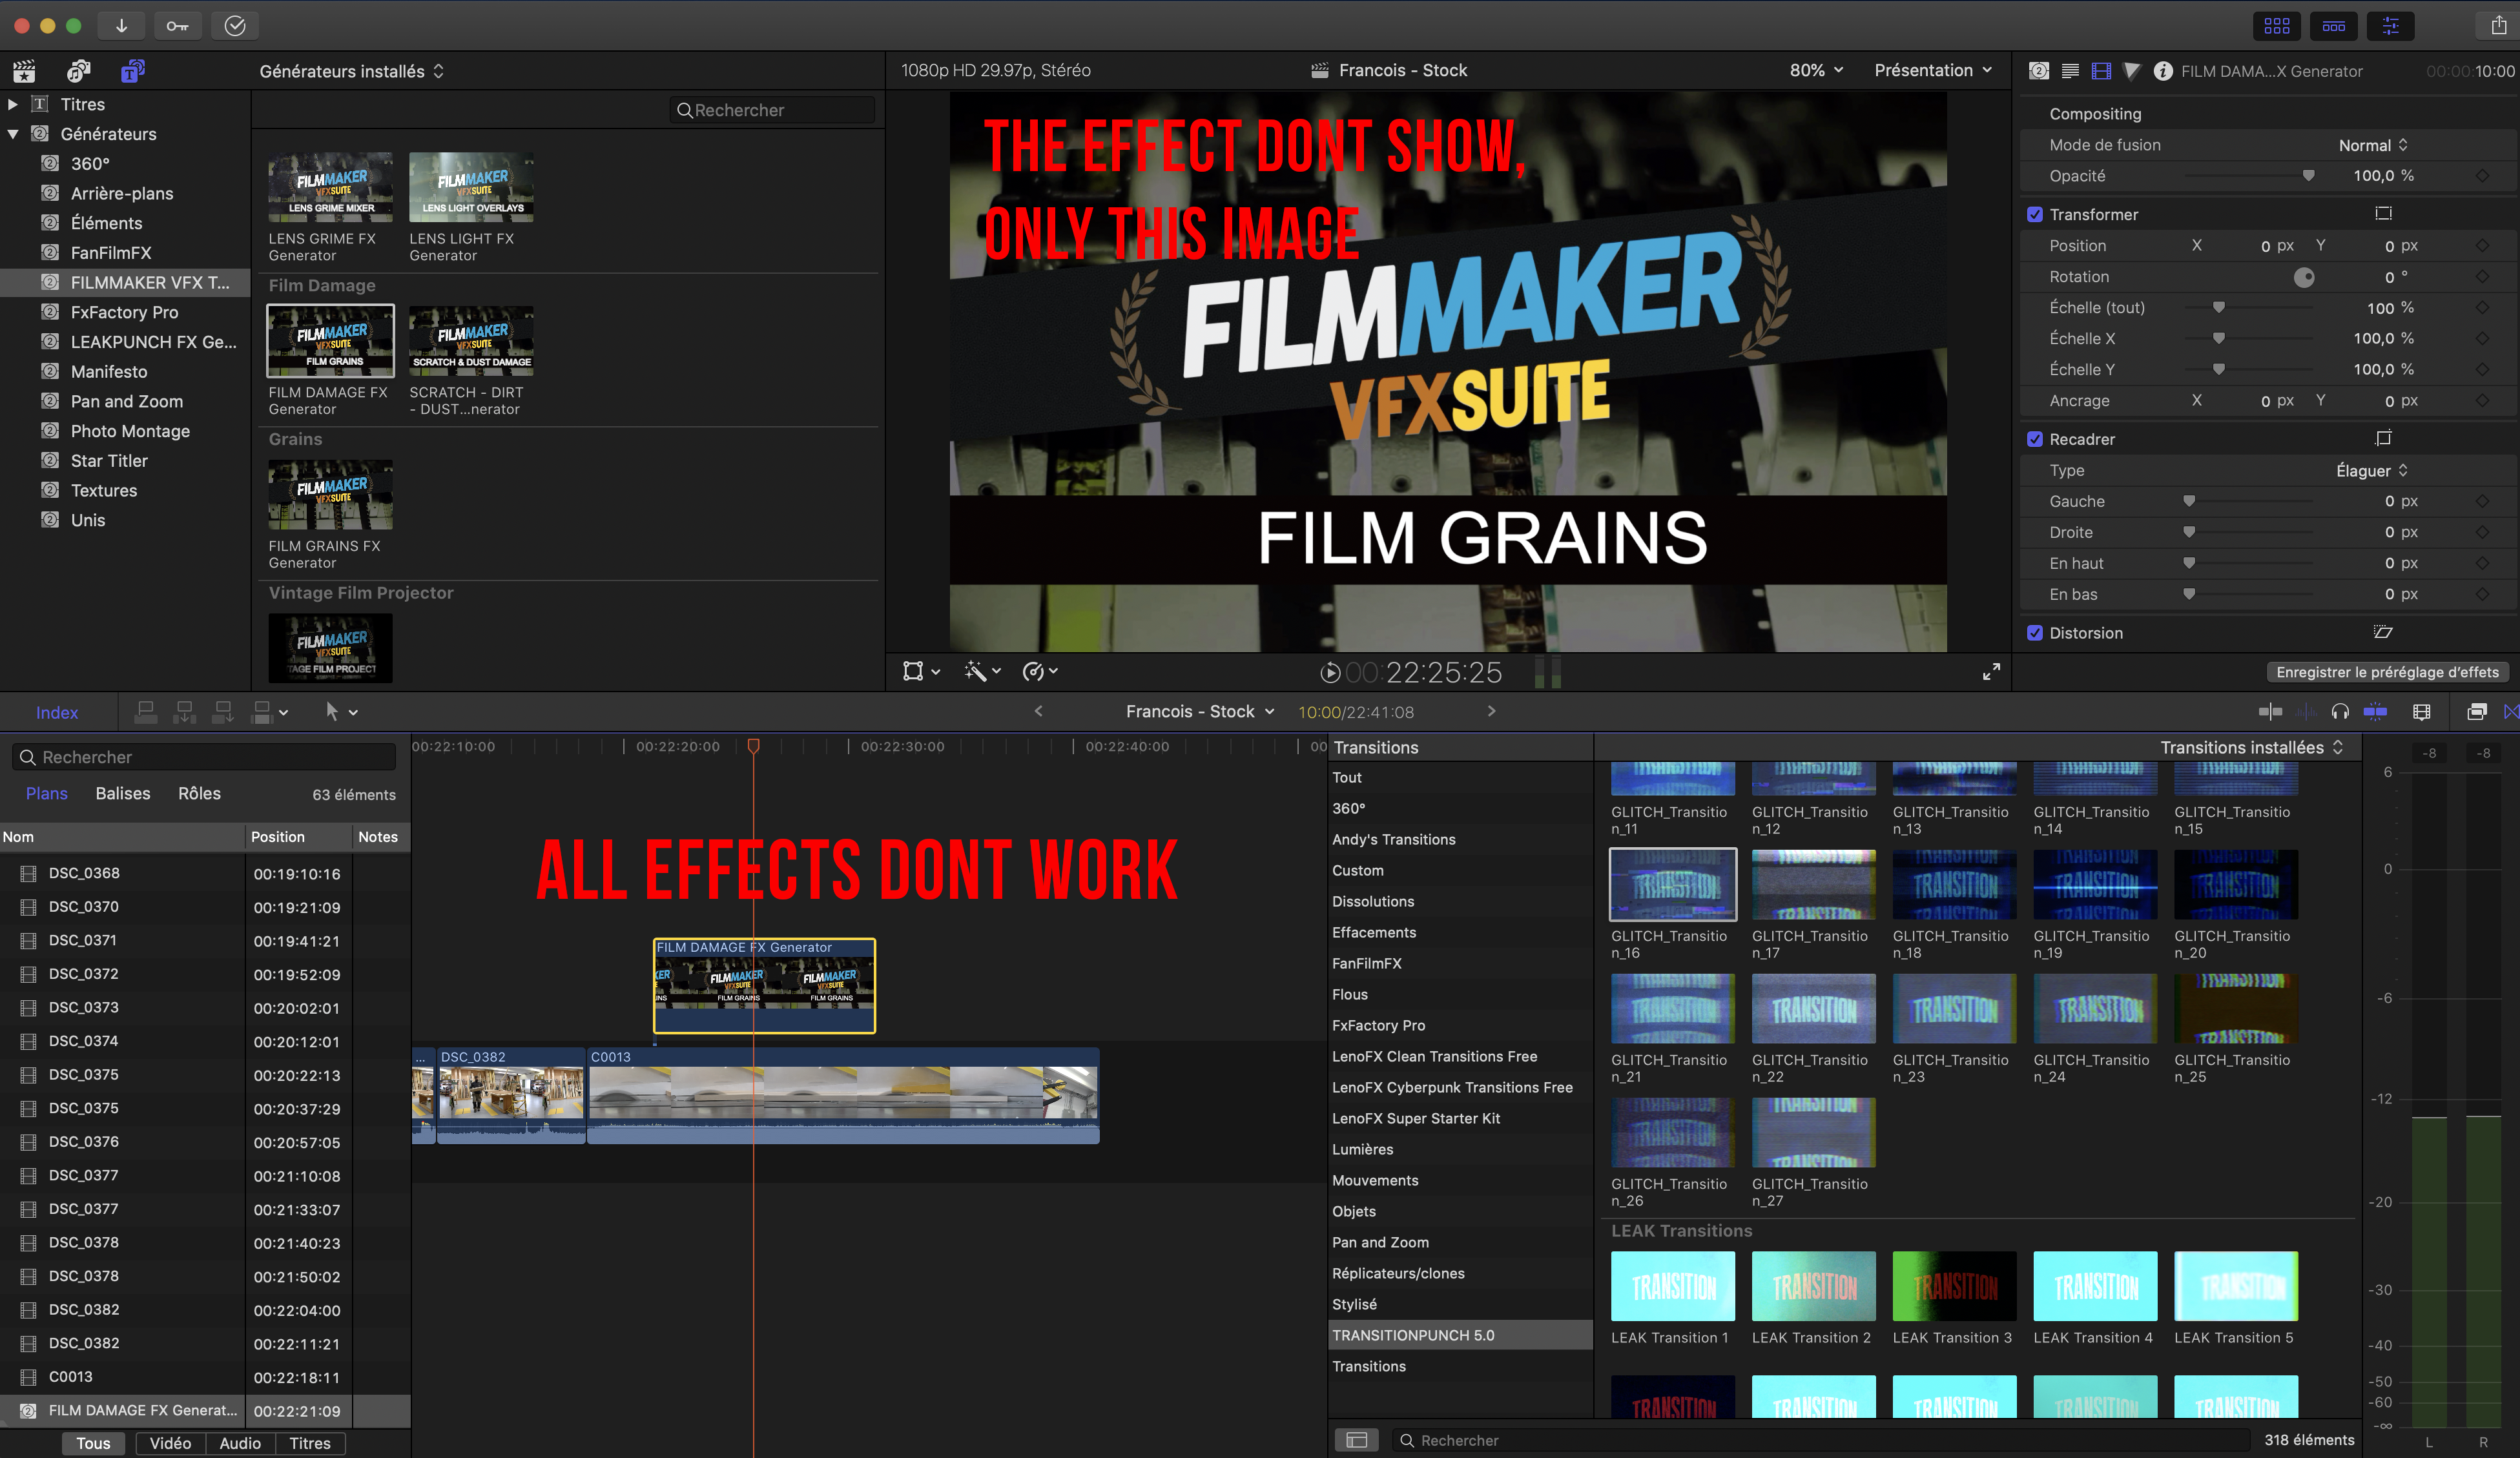Click the Share export icon
Screen dimensions: 2520x1458
click(2498, 25)
